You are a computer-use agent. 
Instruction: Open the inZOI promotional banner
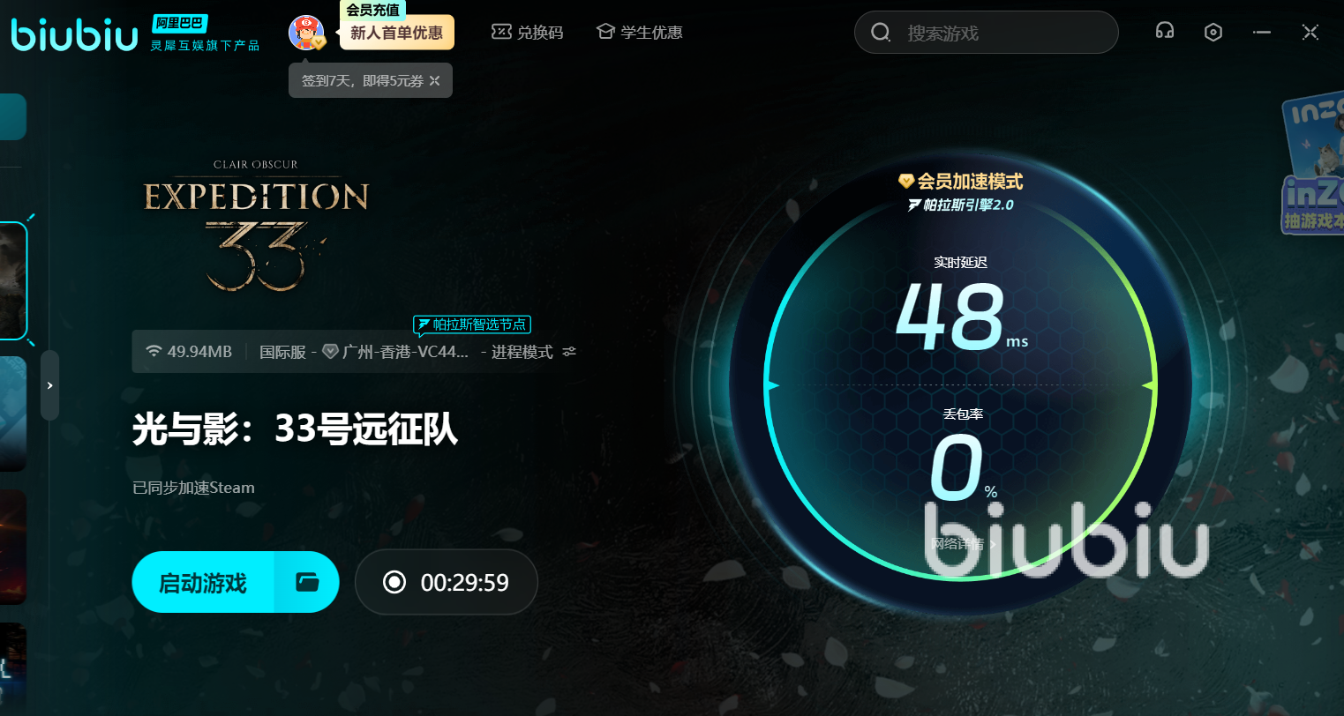tap(1313, 168)
